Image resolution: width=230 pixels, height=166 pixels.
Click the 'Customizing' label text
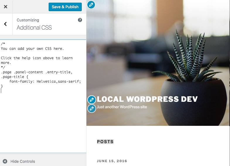tap(28, 20)
